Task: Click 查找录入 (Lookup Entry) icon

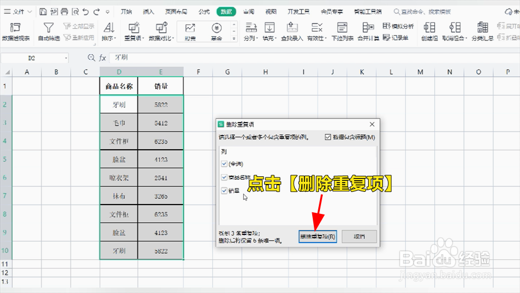Action: 292,32
